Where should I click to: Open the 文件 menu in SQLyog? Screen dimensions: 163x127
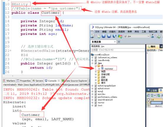click(x=97, y=32)
